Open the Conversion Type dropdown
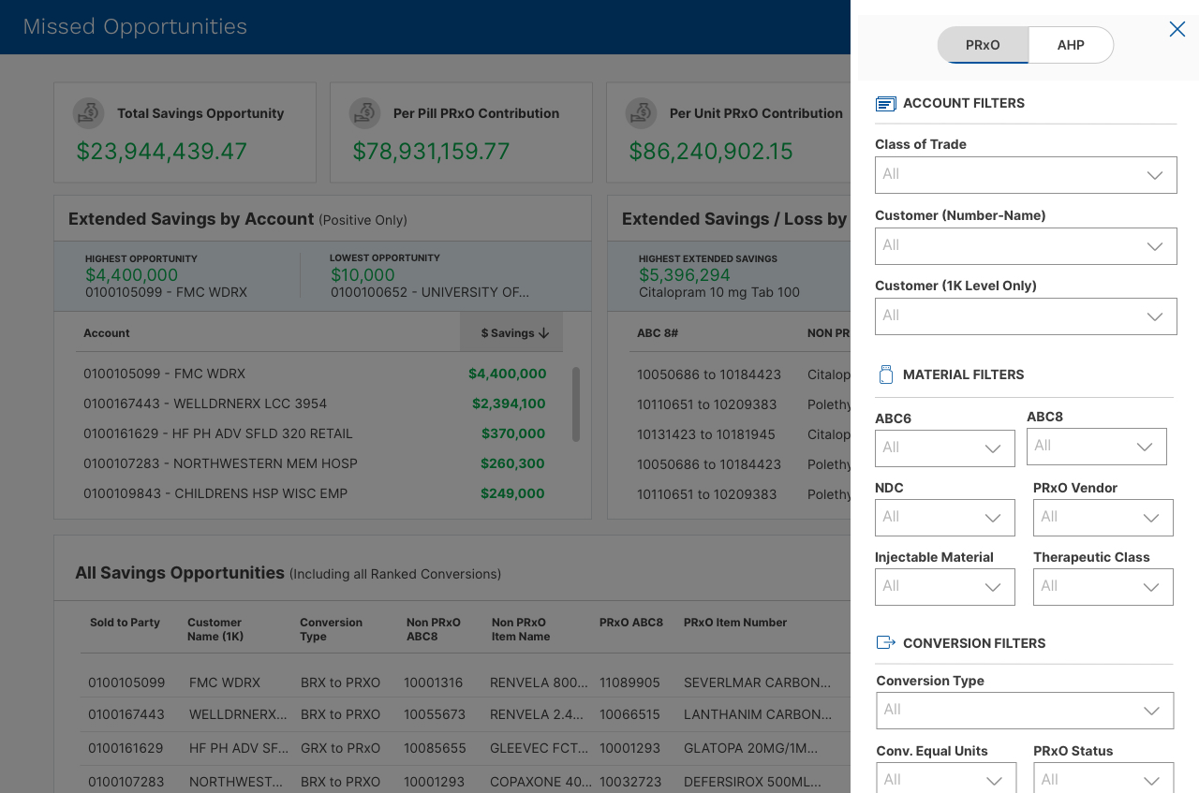Screen dimensions: 1199x793 tap(1025, 711)
